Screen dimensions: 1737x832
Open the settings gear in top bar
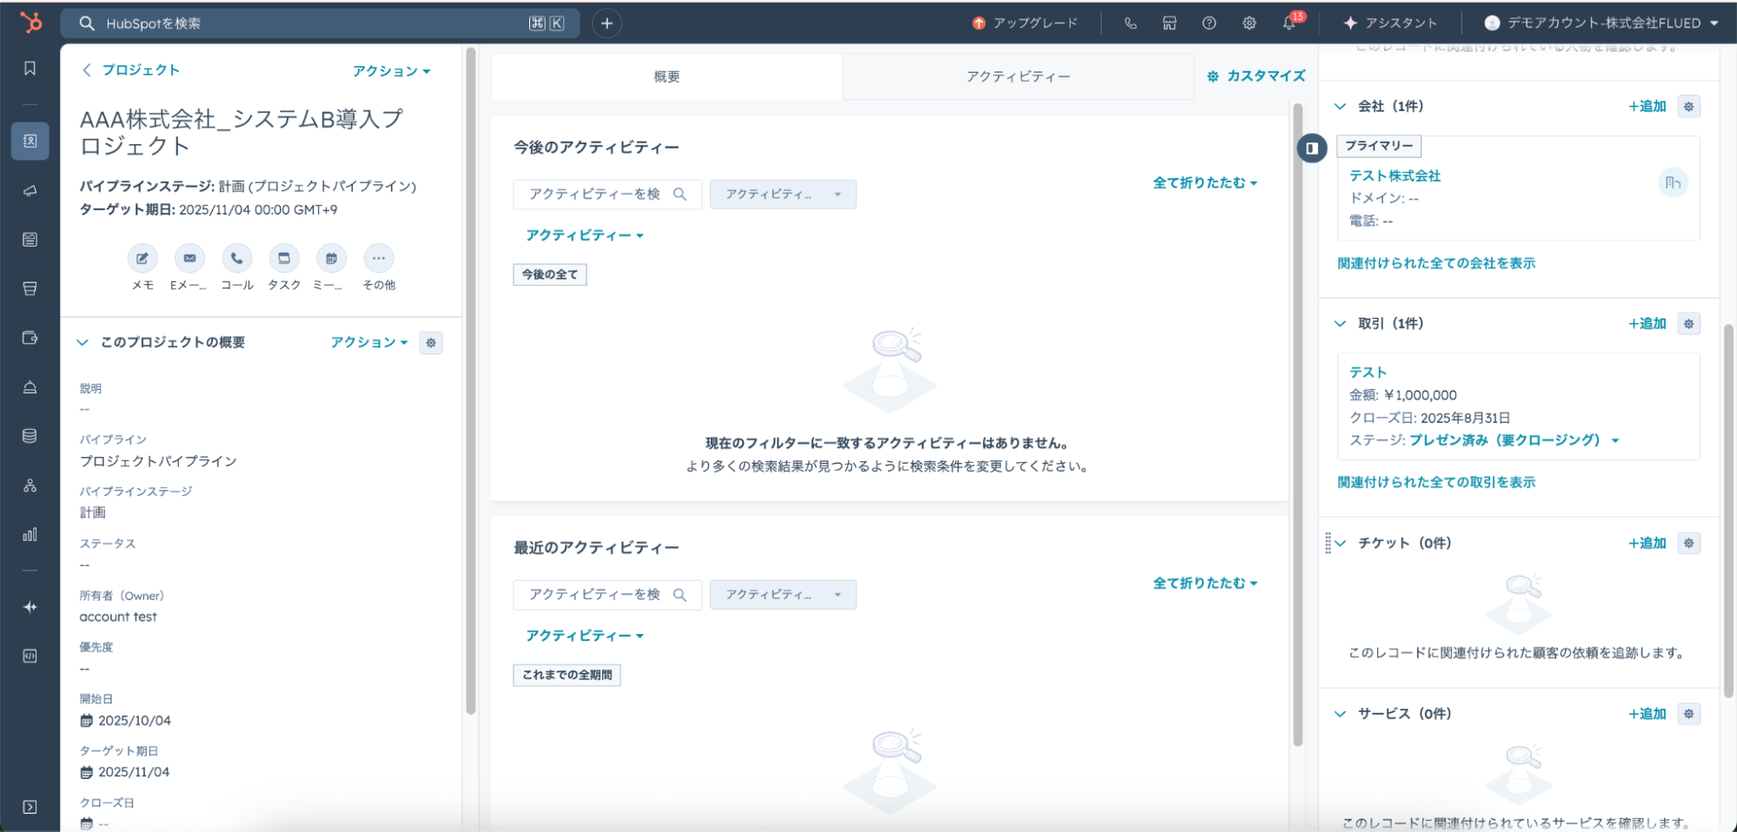pos(1249,23)
